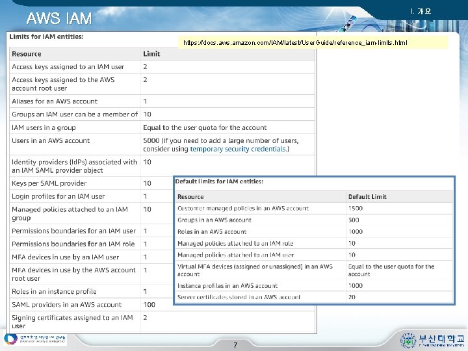Click the bottom-left lab logo
This screenshot has width=468, height=351.
pos(34,339)
